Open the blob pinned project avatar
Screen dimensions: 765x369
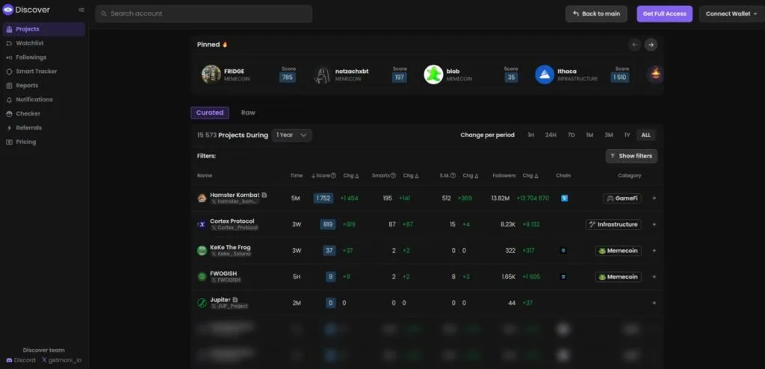click(x=433, y=75)
